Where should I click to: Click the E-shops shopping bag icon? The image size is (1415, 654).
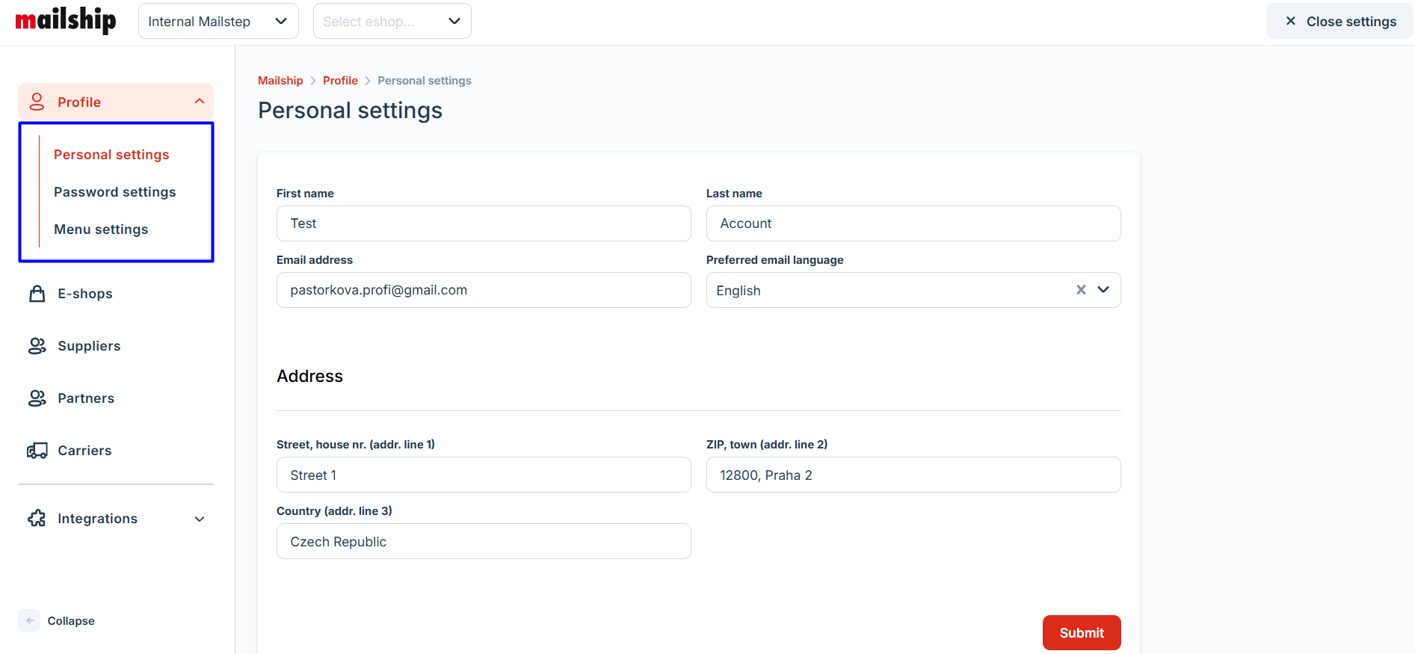coord(37,294)
